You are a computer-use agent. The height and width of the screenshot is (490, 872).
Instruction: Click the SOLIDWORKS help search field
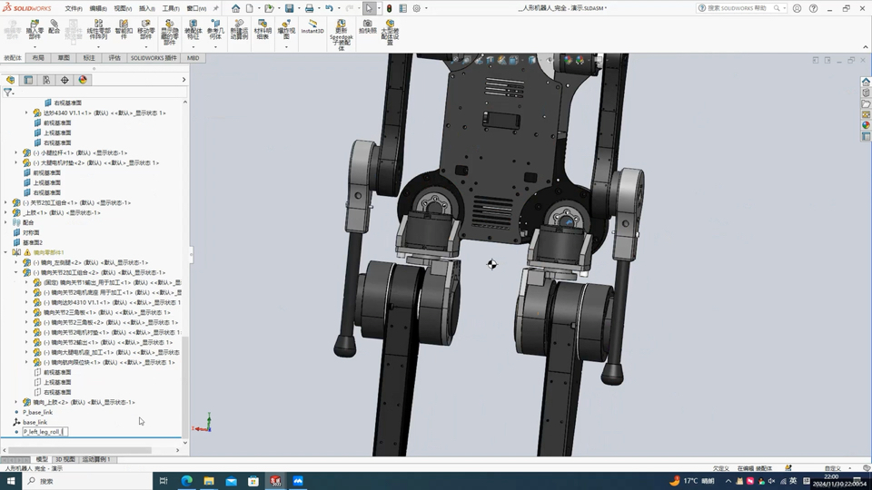738,8
